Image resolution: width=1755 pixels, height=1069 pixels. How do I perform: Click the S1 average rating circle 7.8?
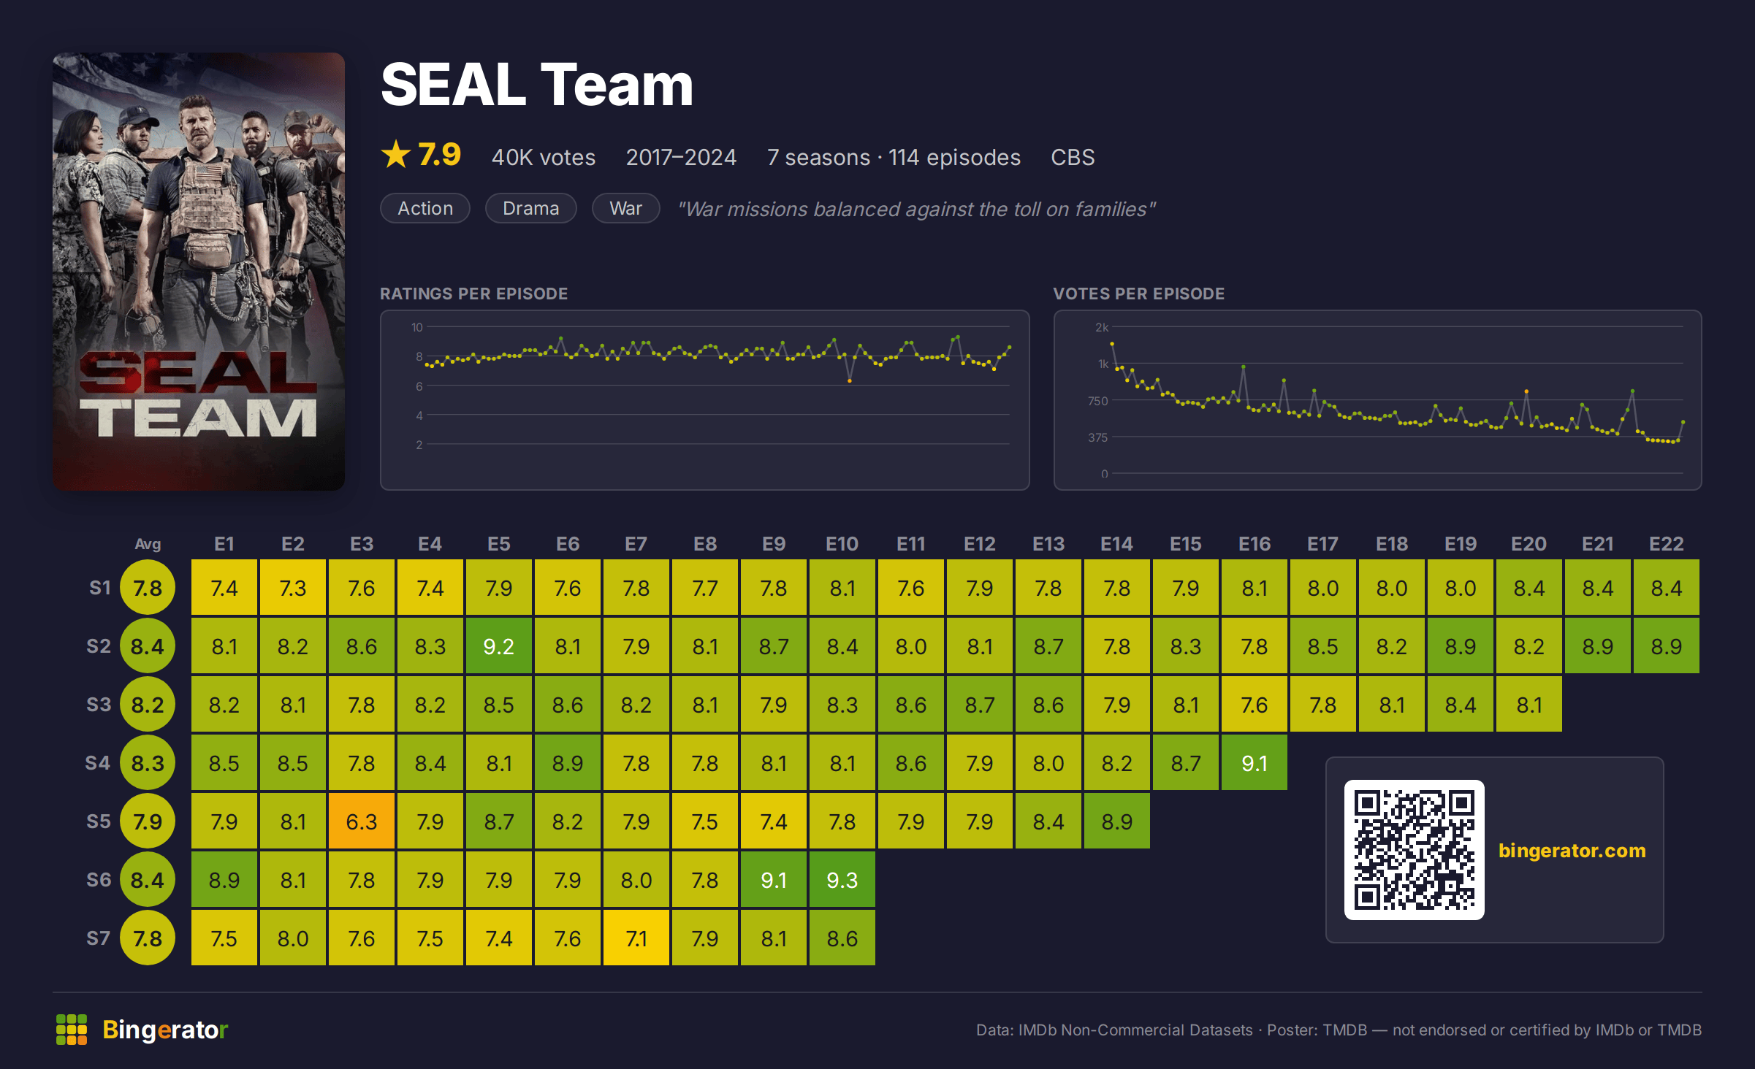pyautogui.click(x=148, y=588)
